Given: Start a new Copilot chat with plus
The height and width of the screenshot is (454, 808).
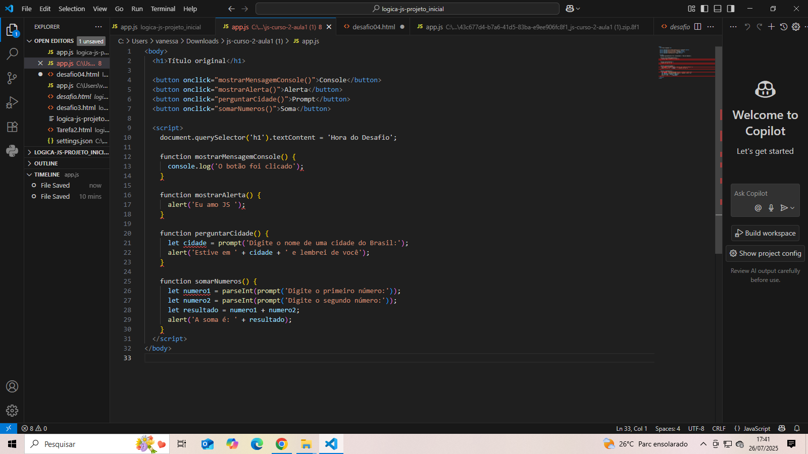Looking at the screenshot, I should coord(771,27).
